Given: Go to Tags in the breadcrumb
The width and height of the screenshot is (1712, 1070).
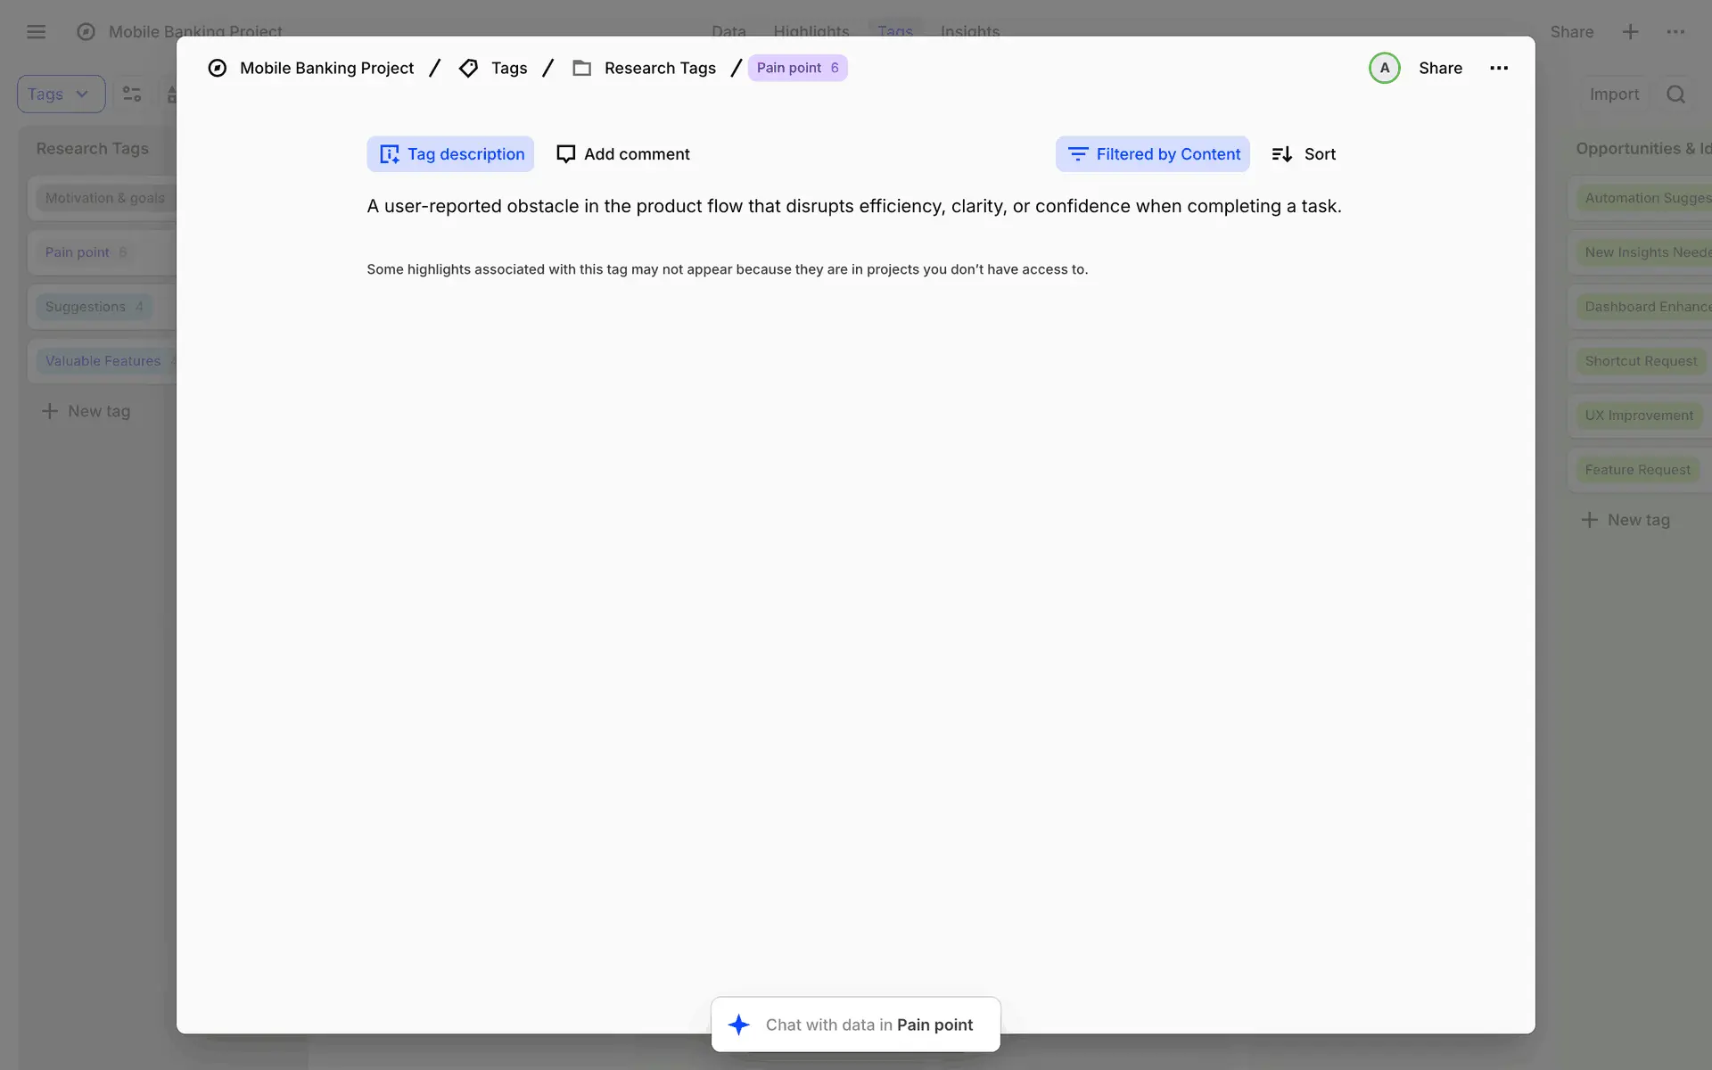Looking at the screenshot, I should coord(508,68).
